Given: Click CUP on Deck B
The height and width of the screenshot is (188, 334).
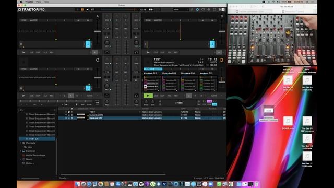Looking at the screenshot, I should coord(162,52).
